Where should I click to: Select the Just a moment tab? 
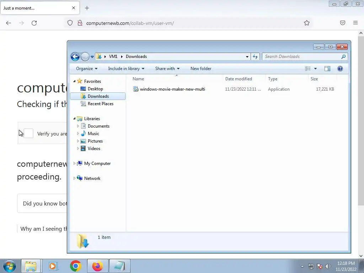click(x=40, y=8)
